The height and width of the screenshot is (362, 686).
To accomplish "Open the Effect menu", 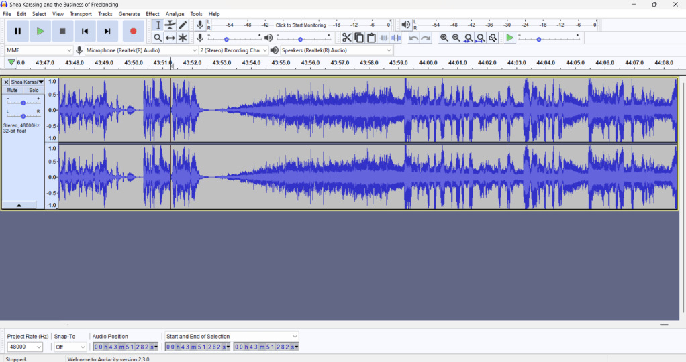I will click(152, 14).
